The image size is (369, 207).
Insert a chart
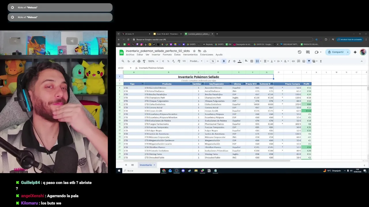coord(304,61)
